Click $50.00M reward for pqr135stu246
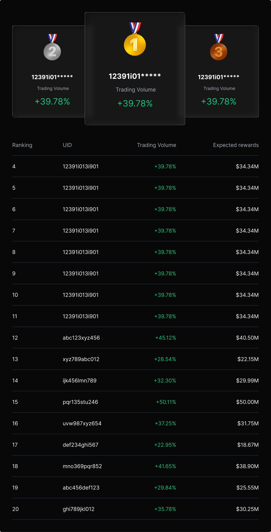Image resolution: width=271 pixels, height=532 pixels. pos(247,402)
